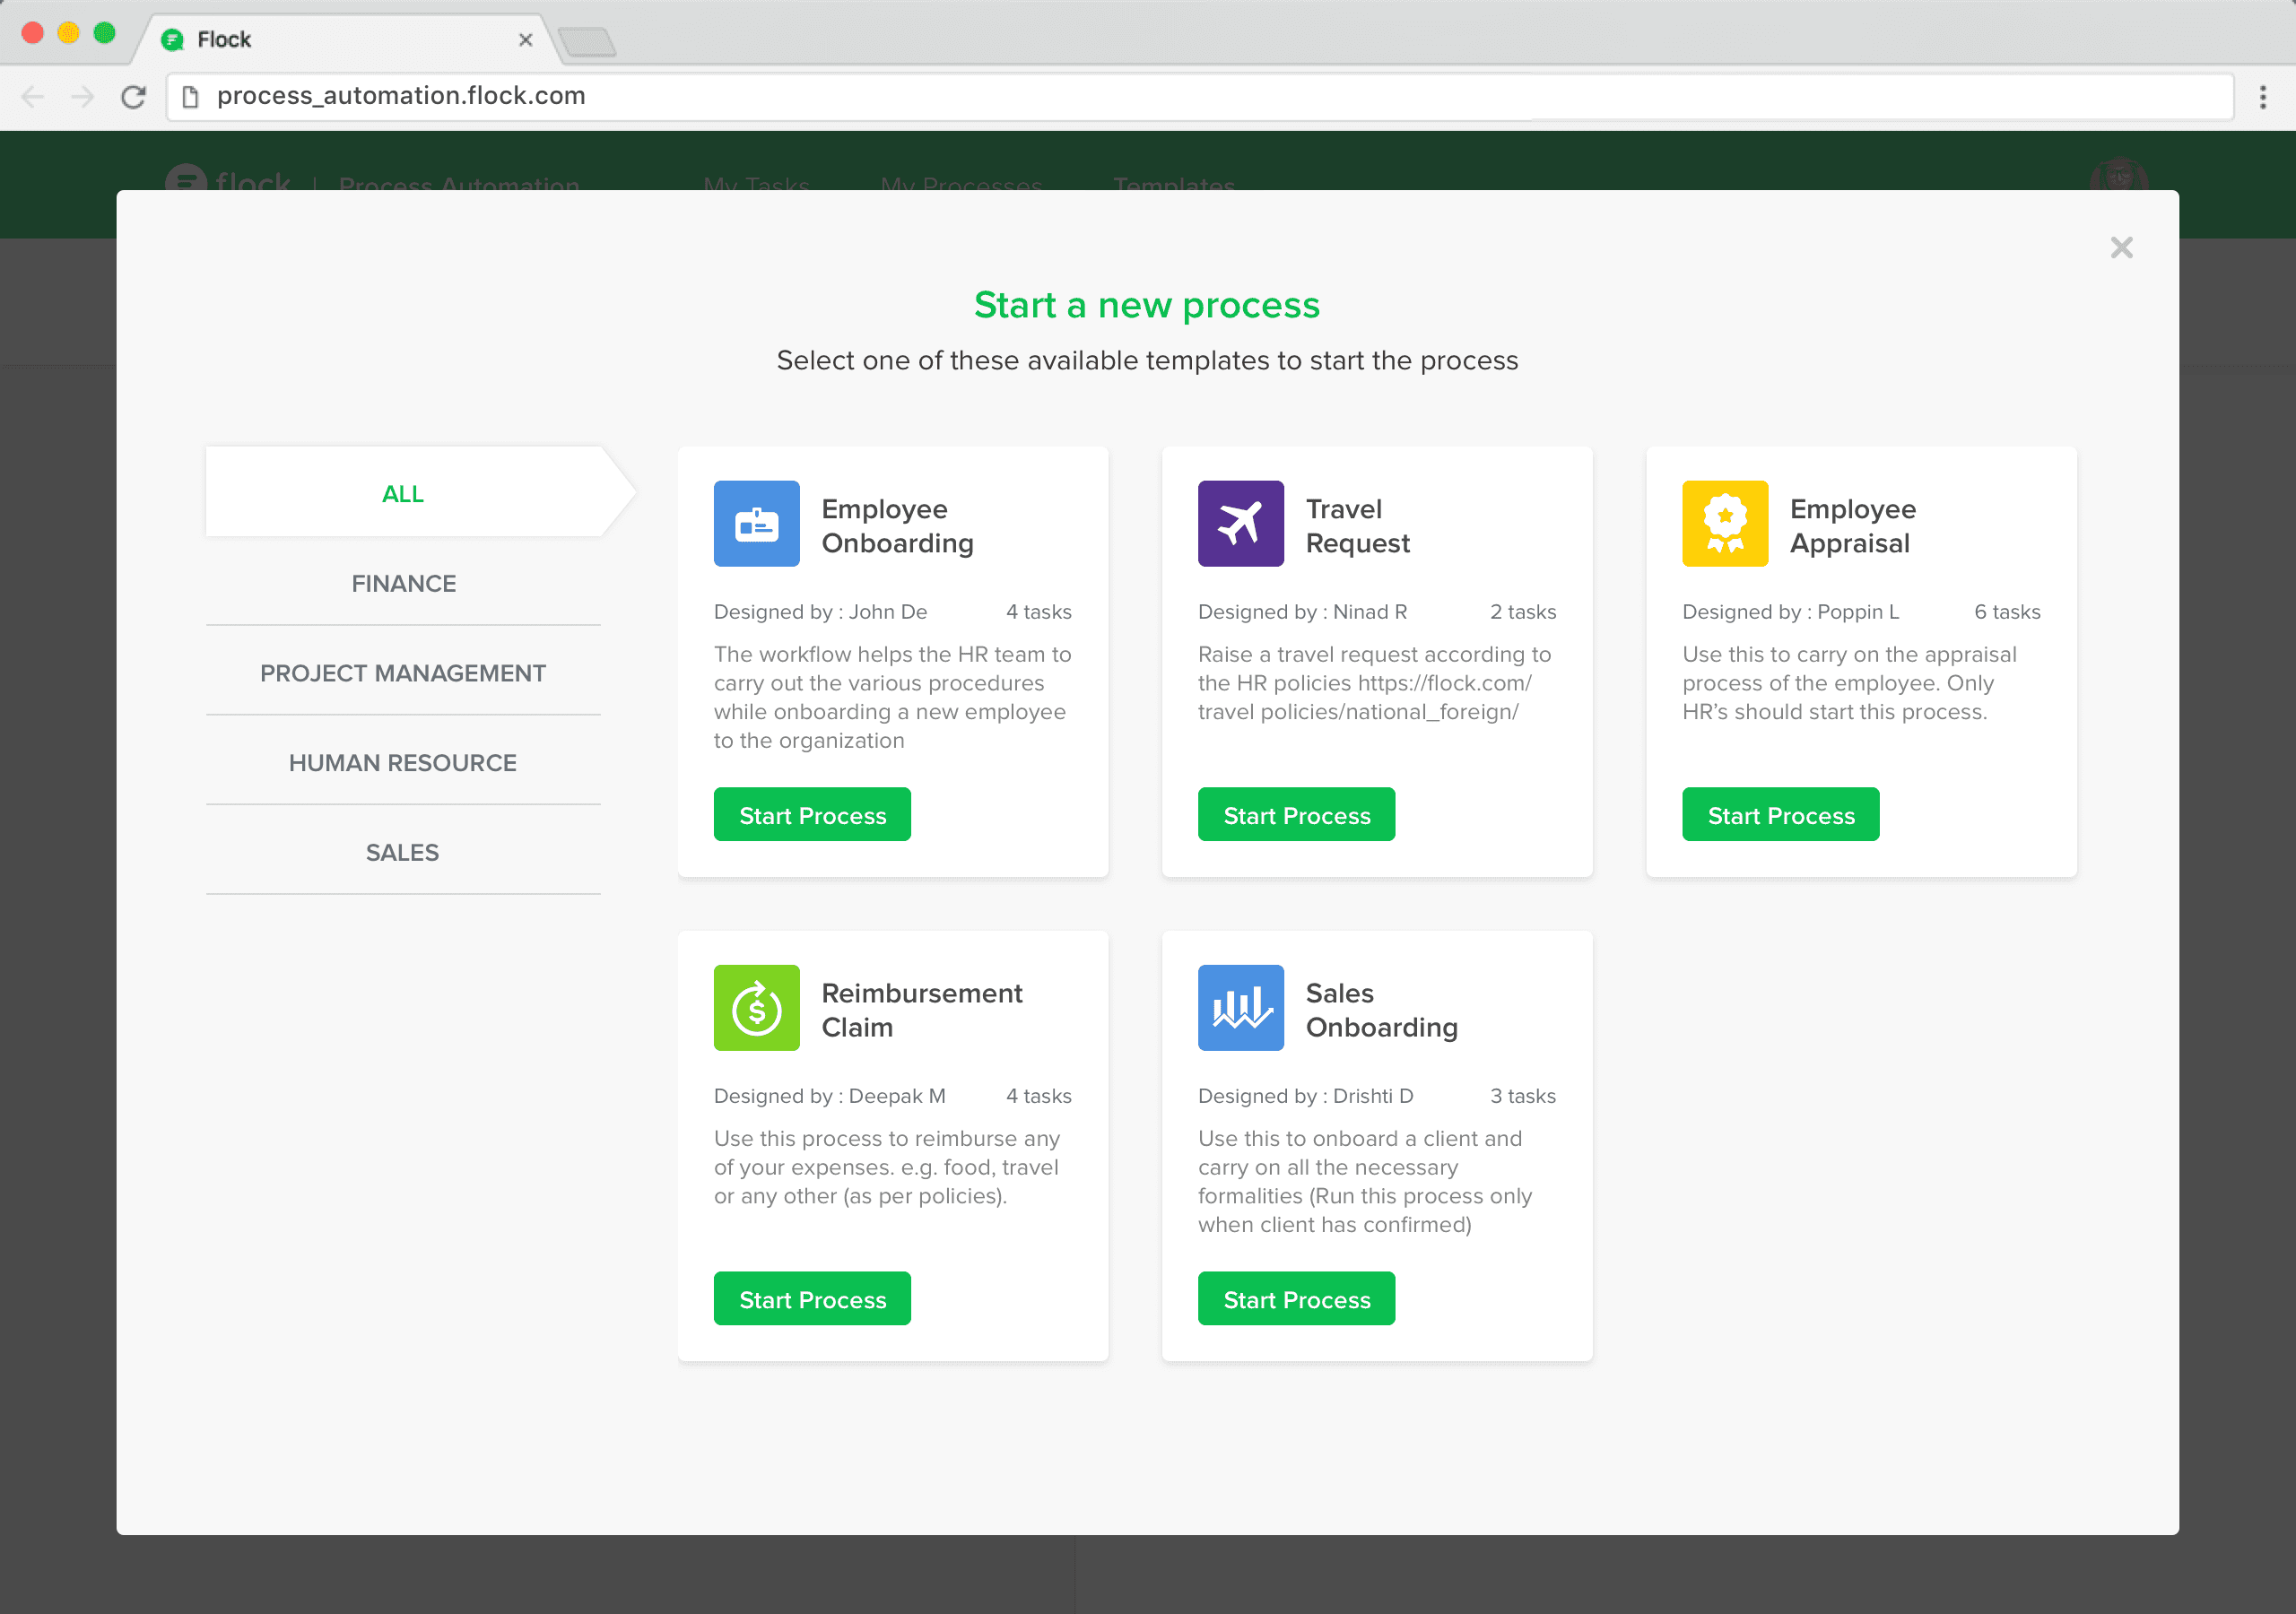The image size is (2296, 1614).
Task: Click 'Designed by : Ninad R' text
Action: pos(1302,612)
